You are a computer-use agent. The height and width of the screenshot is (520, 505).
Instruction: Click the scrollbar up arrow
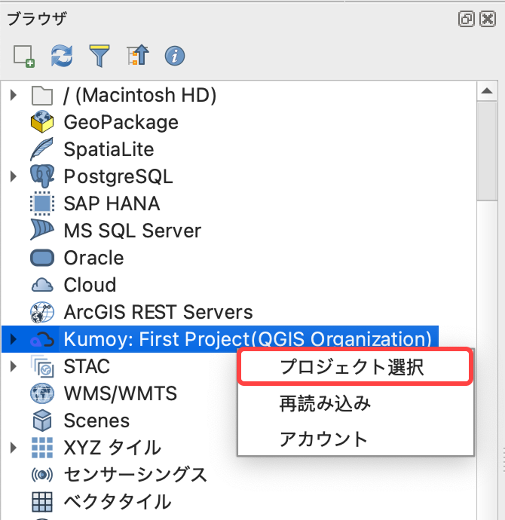pos(487,91)
